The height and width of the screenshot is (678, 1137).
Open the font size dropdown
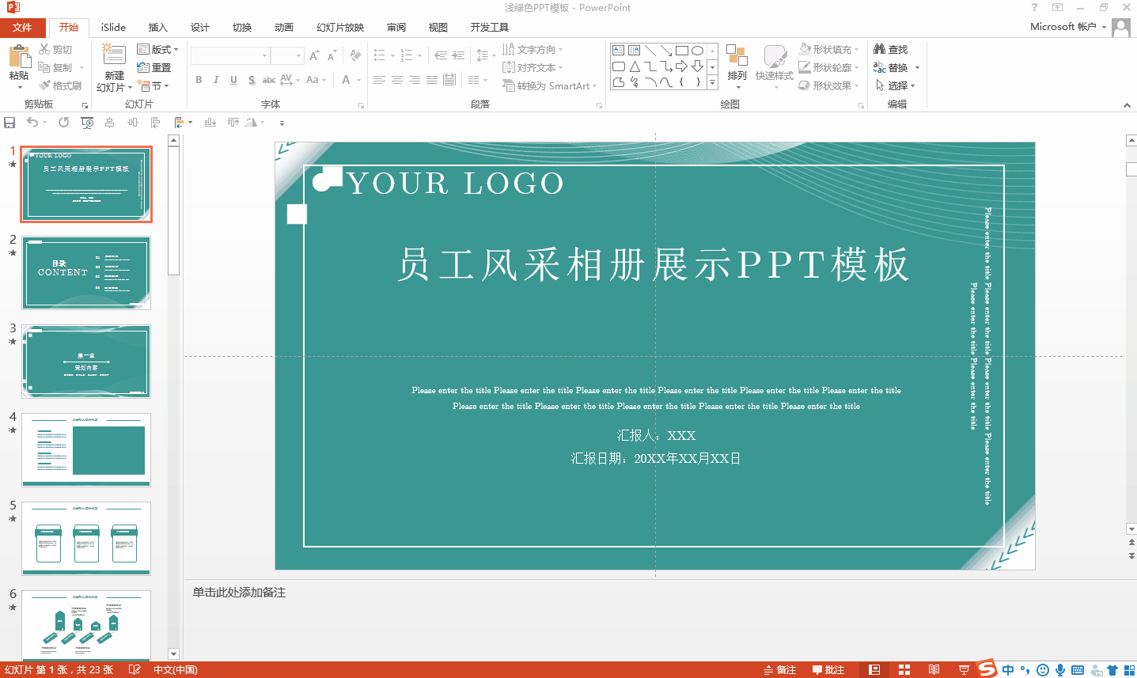[x=298, y=55]
